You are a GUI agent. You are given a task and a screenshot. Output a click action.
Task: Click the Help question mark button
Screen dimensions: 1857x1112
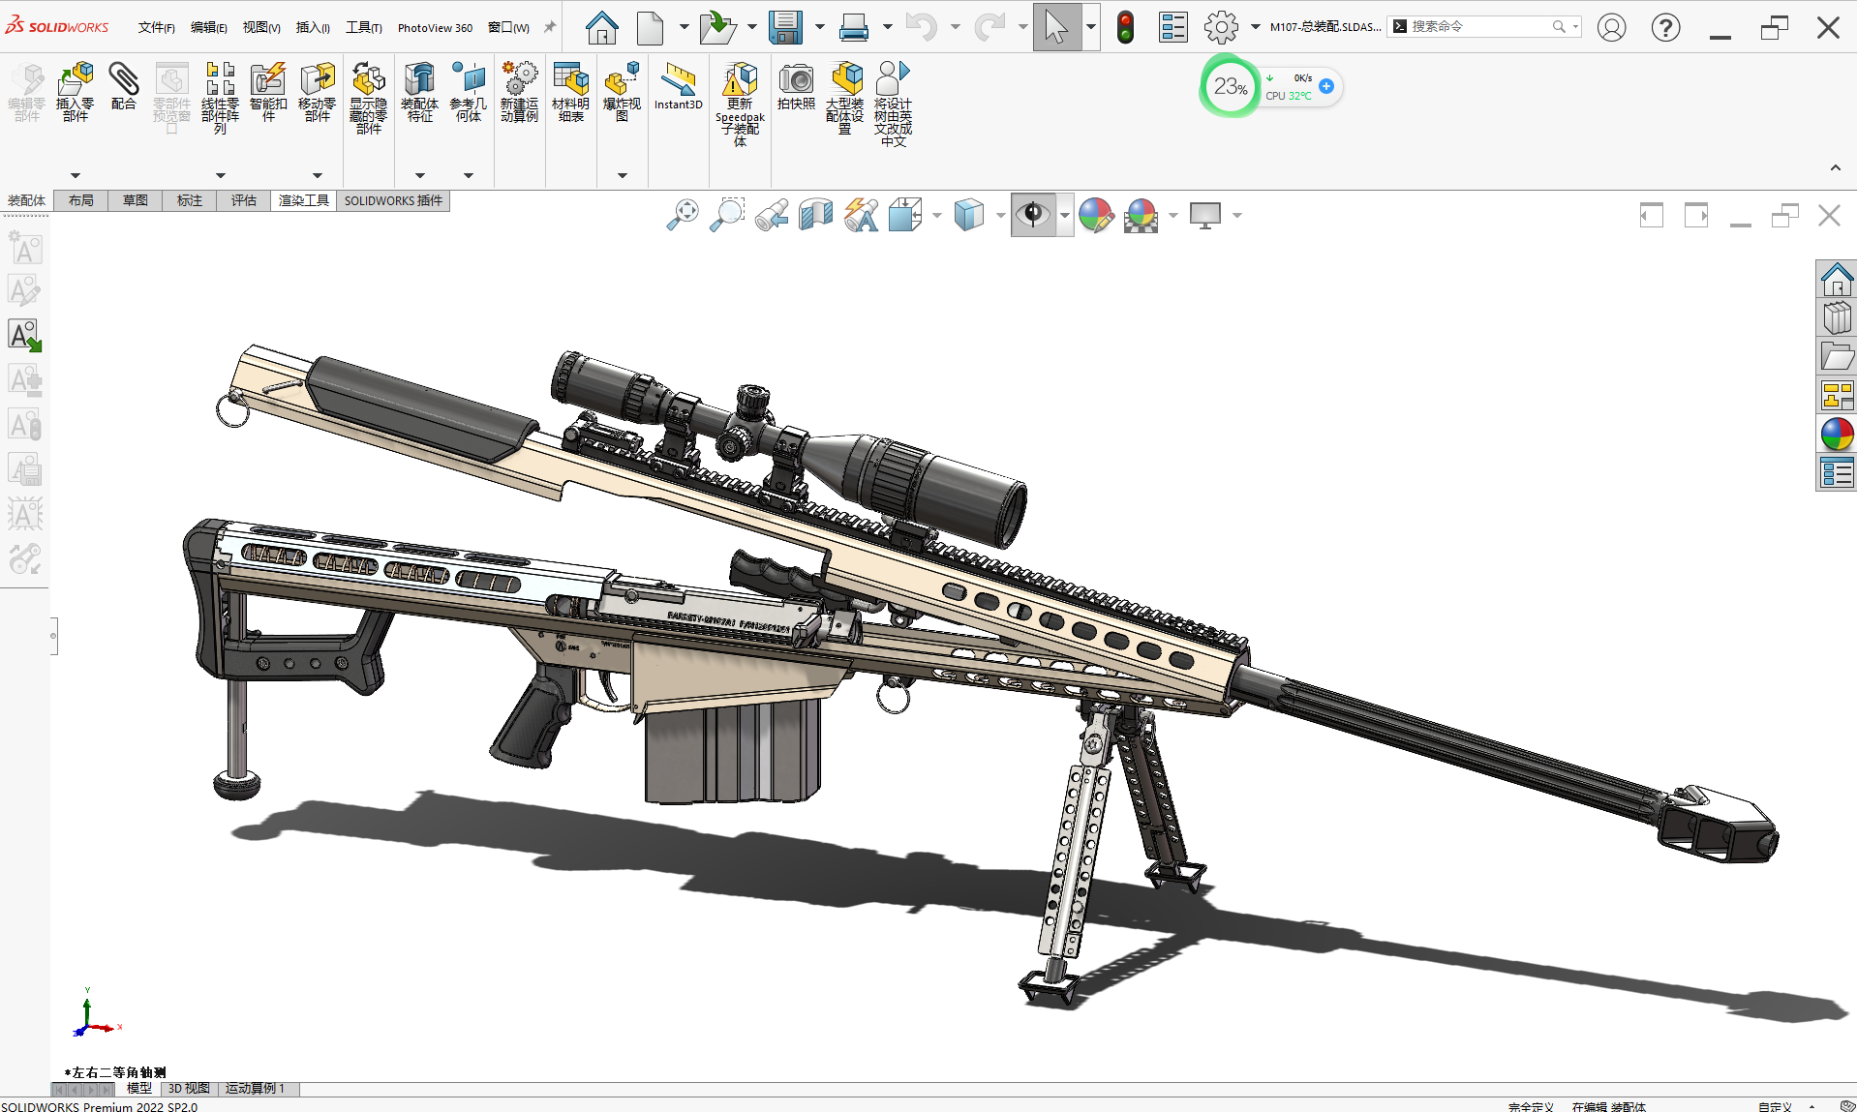(x=1665, y=27)
